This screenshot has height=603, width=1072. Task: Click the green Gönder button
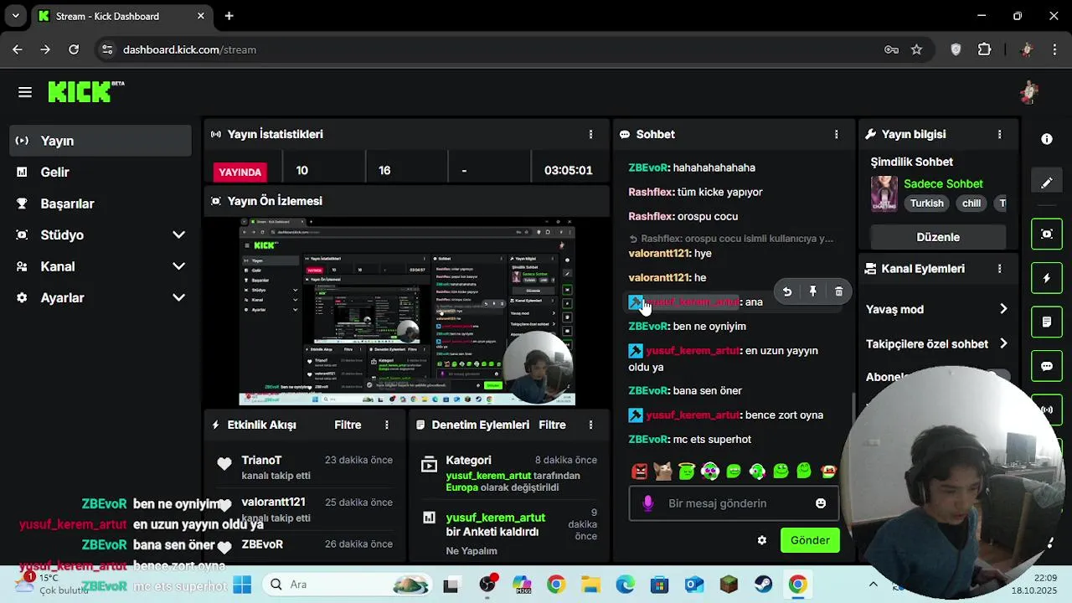pyautogui.click(x=810, y=540)
